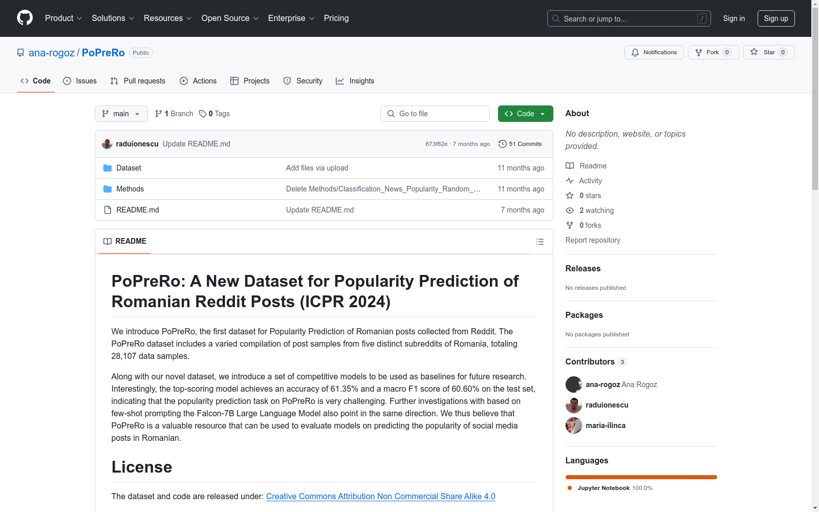This screenshot has height=512, width=819.
Task: Click the fork icon beside 0 forks
Action: tap(570, 225)
